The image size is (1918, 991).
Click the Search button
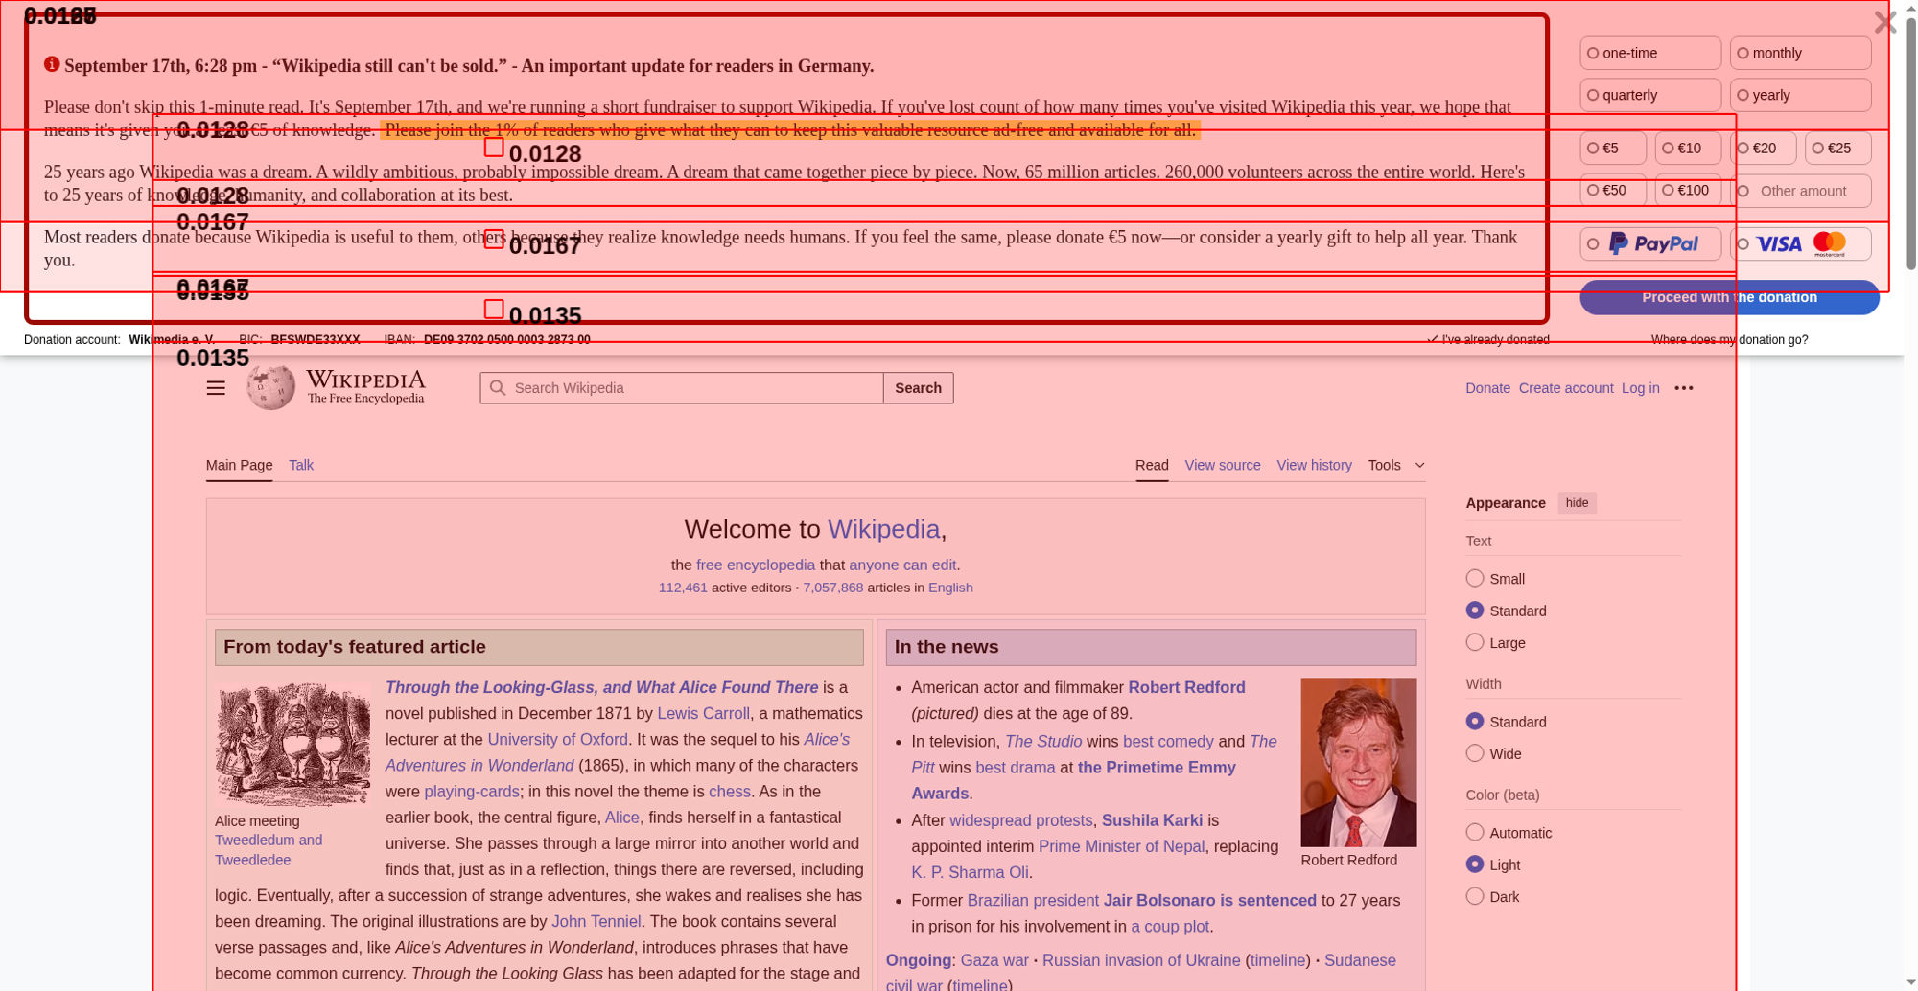[918, 388]
